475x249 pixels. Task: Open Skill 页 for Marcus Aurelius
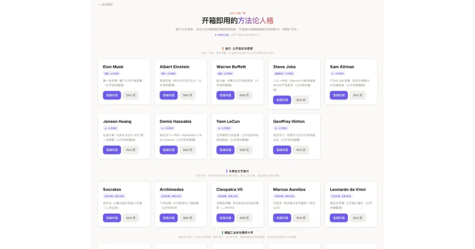point(301,218)
